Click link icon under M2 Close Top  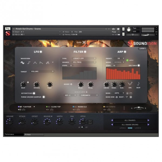tap(52, 110)
